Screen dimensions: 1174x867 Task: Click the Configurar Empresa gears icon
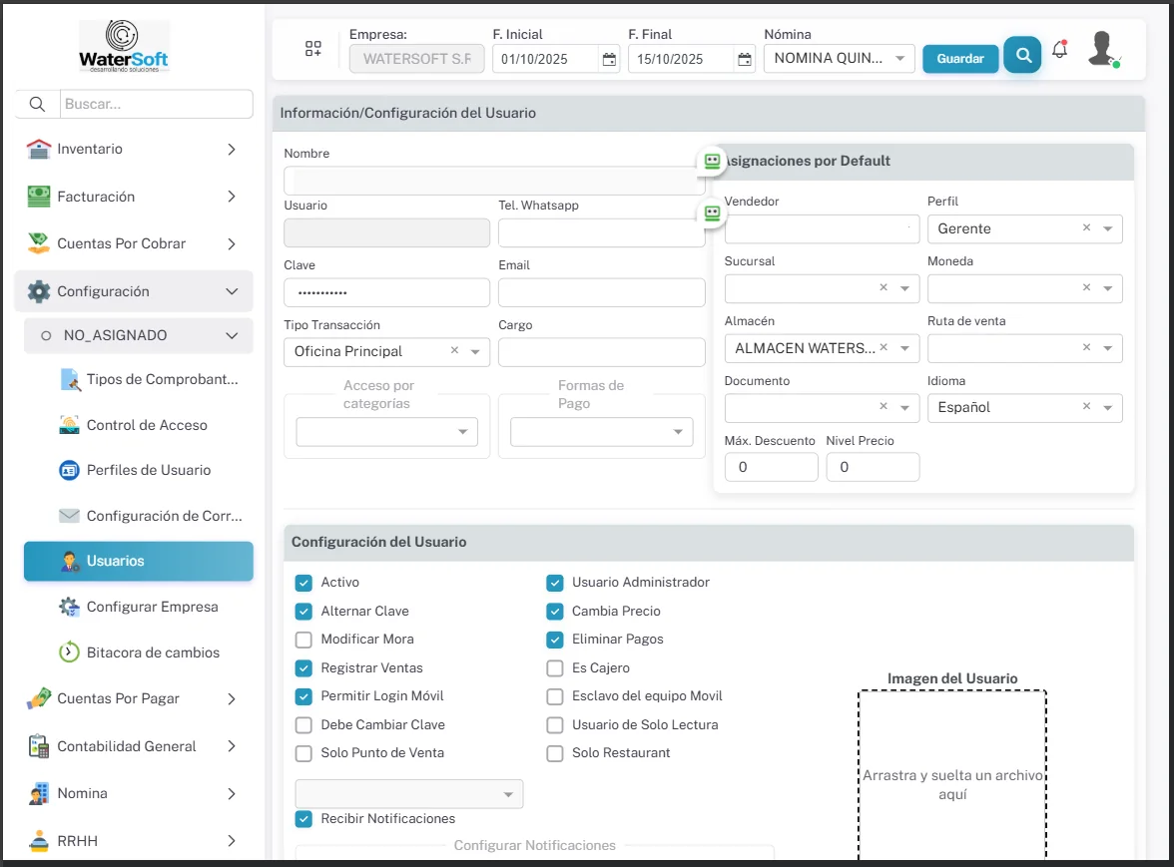pos(70,607)
